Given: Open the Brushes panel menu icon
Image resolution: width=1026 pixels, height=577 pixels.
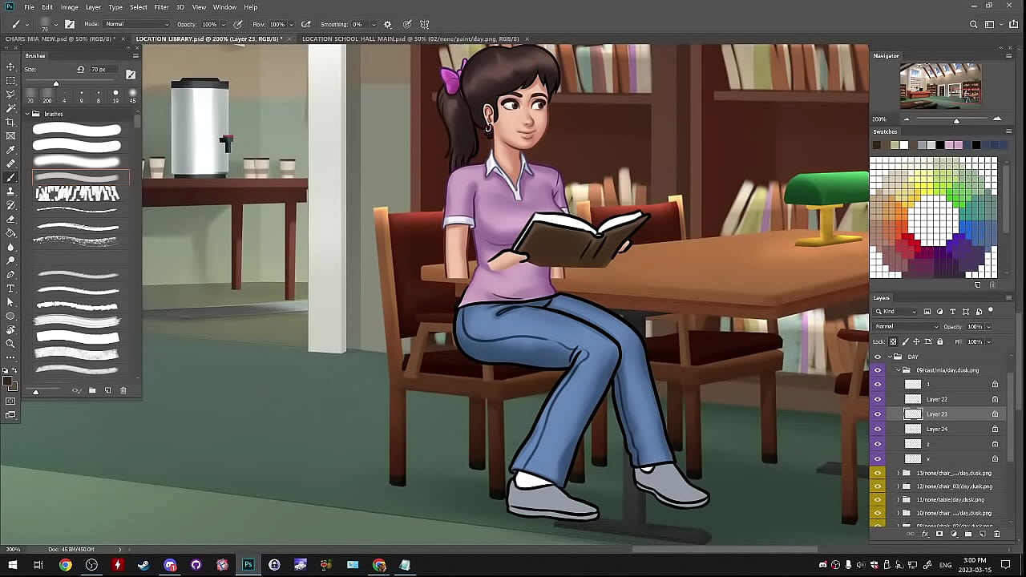Looking at the screenshot, I should [x=135, y=55].
